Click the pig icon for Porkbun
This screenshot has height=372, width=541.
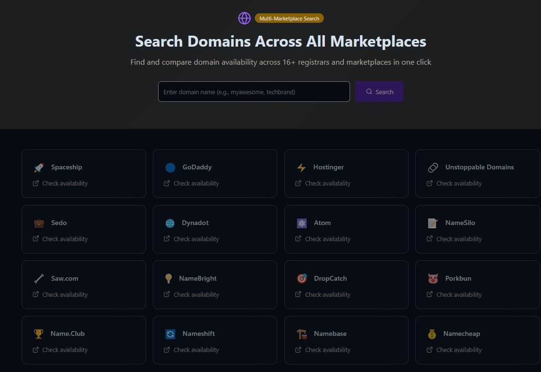432,278
